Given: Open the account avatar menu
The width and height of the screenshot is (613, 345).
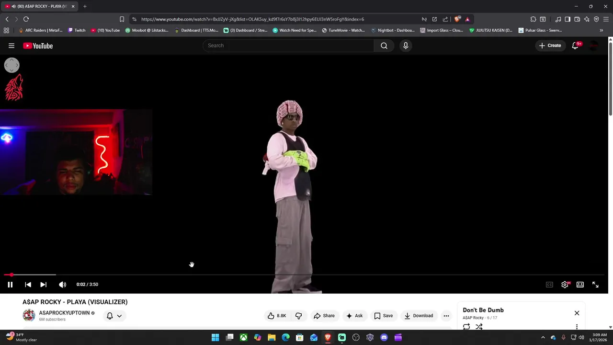Looking at the screenshot, I should tap(594, 46).
